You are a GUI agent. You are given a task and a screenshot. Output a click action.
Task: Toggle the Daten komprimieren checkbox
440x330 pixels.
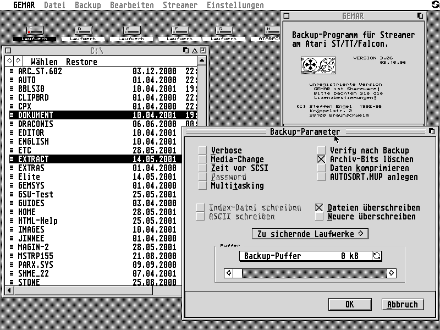[322, 168]
